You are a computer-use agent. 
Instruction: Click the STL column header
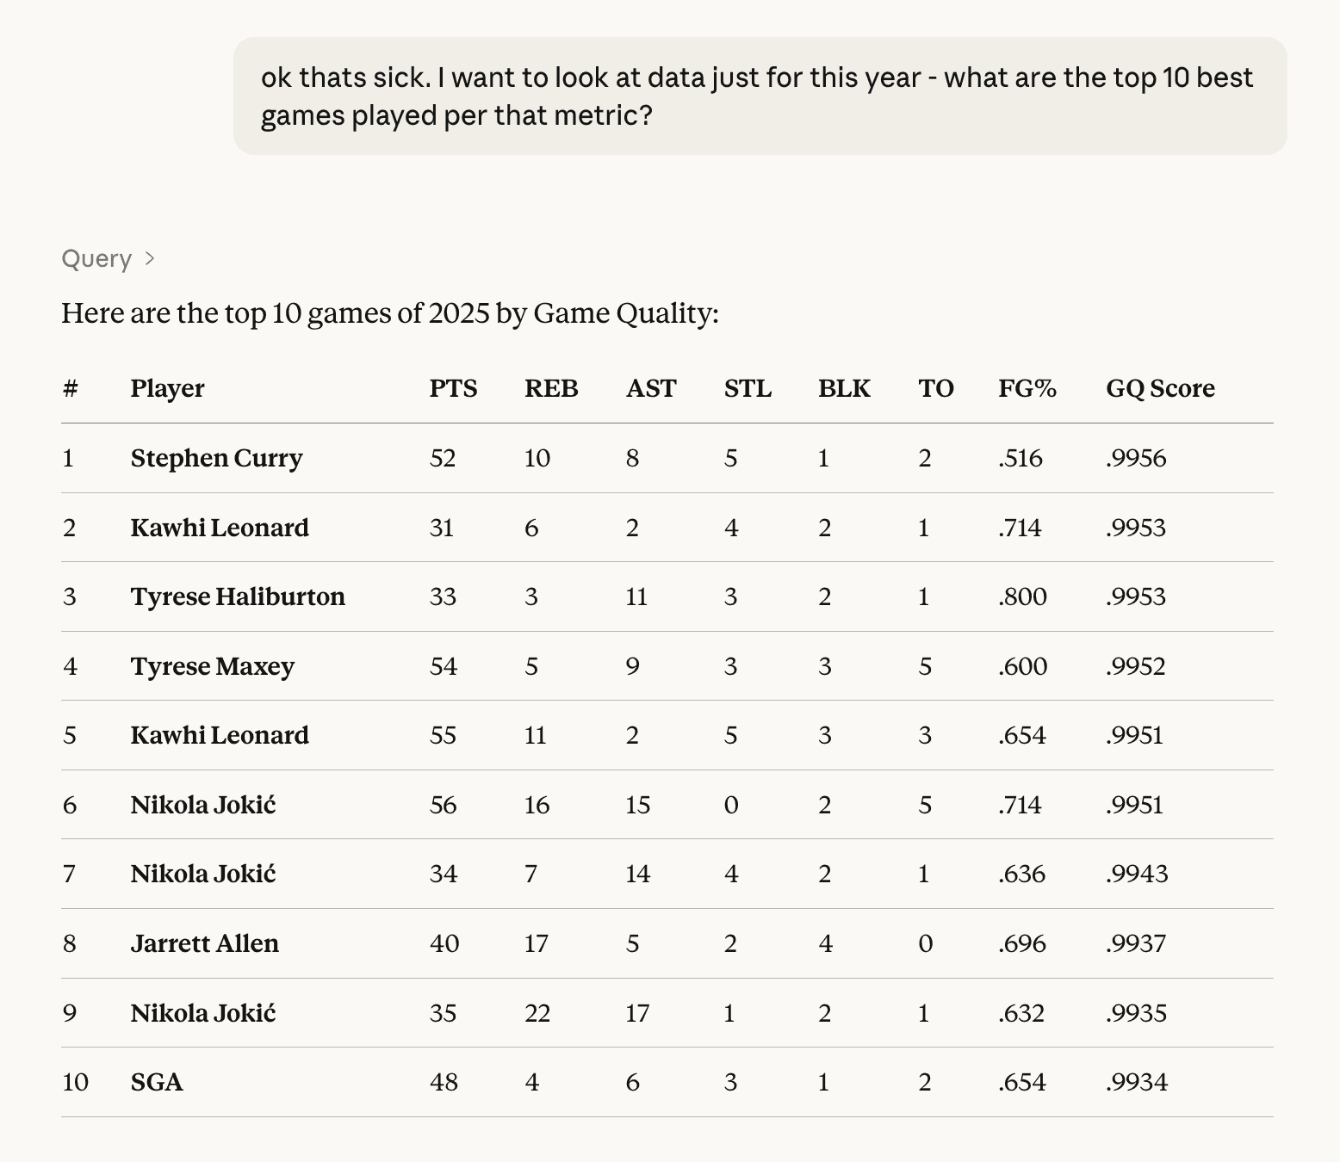(x=748, y=388)
